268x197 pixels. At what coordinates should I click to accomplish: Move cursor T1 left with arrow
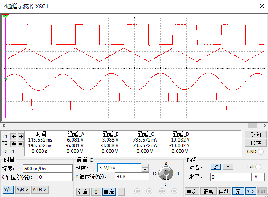coord(14,137)
